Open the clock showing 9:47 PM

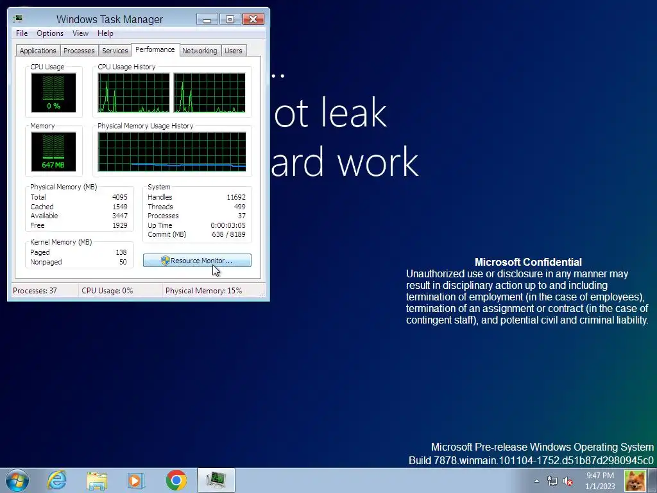pyautogui.click(x=600, y=481)
